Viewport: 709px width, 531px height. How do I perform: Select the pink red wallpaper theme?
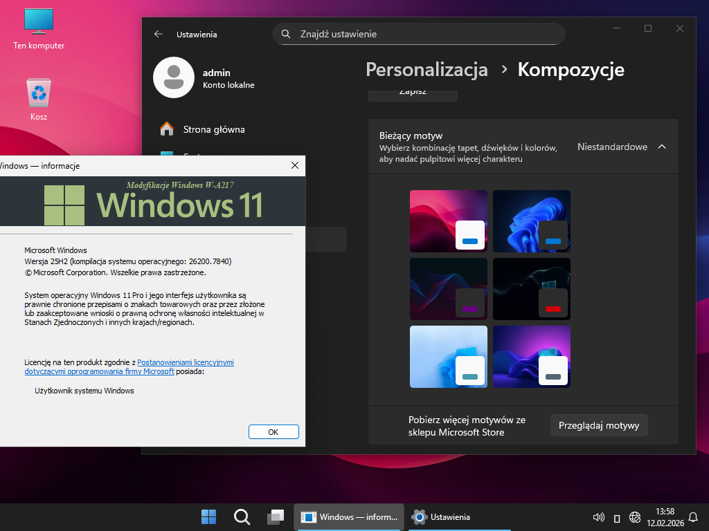pos(448,221)
